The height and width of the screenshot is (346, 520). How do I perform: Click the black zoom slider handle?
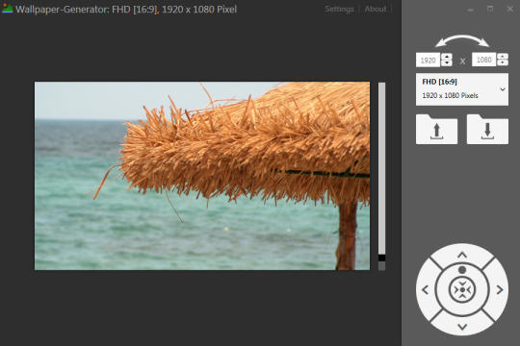(x=381, y=258)
